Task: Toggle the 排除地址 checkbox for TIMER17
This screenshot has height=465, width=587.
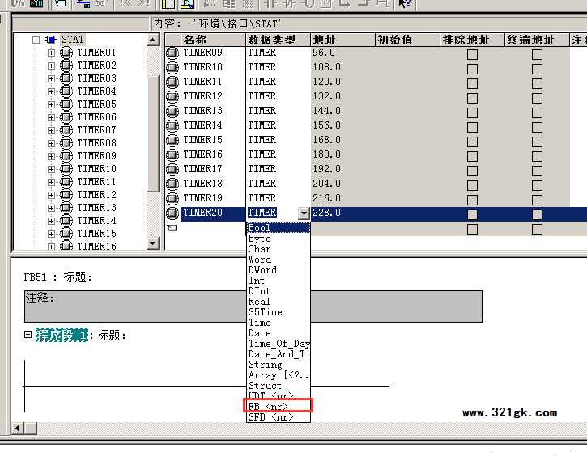Action: [472, 171]
